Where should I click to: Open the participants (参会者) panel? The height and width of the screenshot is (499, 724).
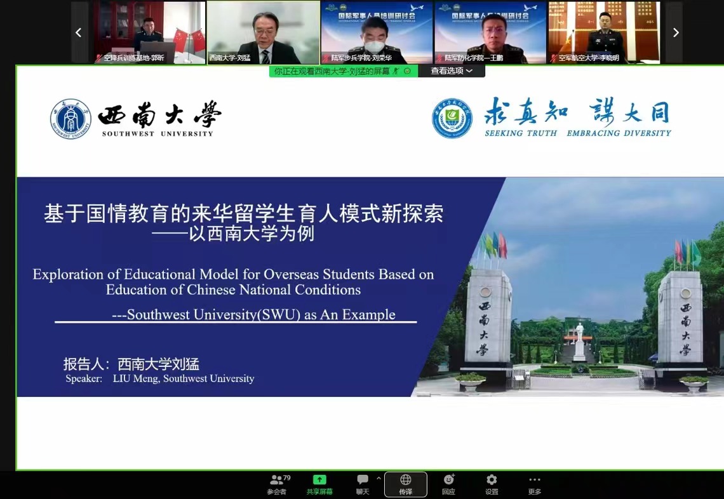click(x=276, y=484)
